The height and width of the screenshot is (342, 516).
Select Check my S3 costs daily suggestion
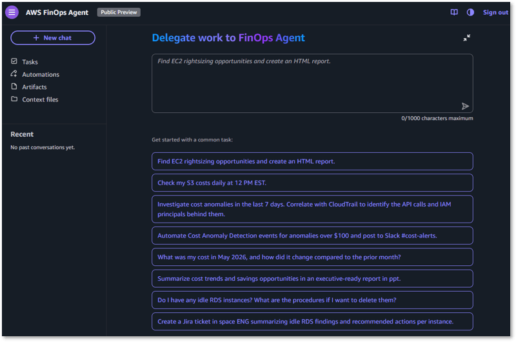(x=312, y=183)
